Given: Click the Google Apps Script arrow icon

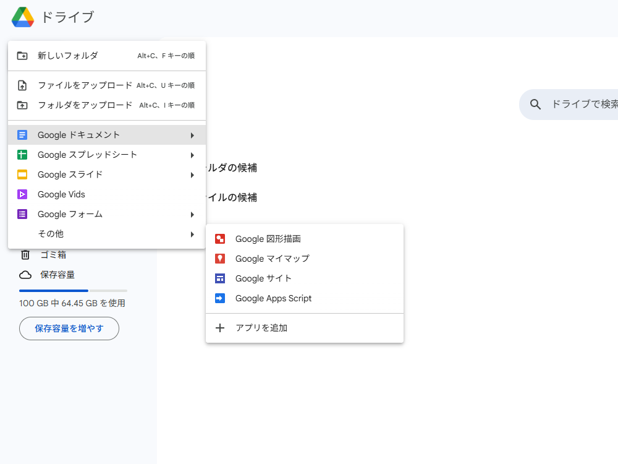Looking at the screenshot, I should pos(220,298).
